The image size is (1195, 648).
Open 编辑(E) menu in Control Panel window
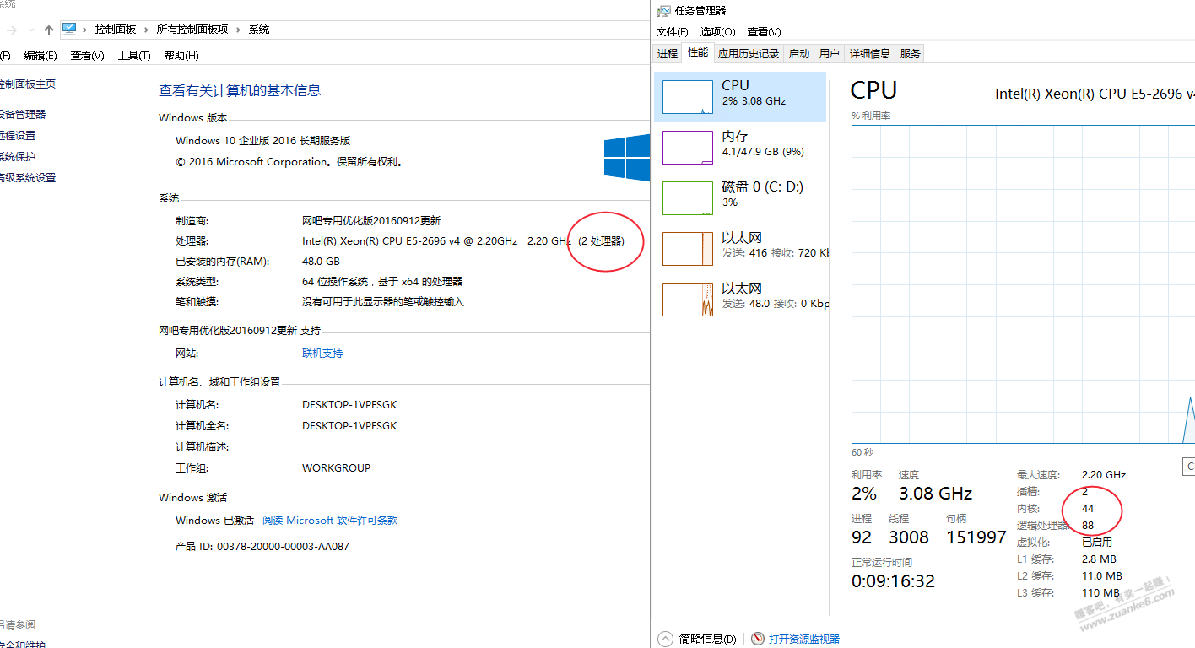41,55
